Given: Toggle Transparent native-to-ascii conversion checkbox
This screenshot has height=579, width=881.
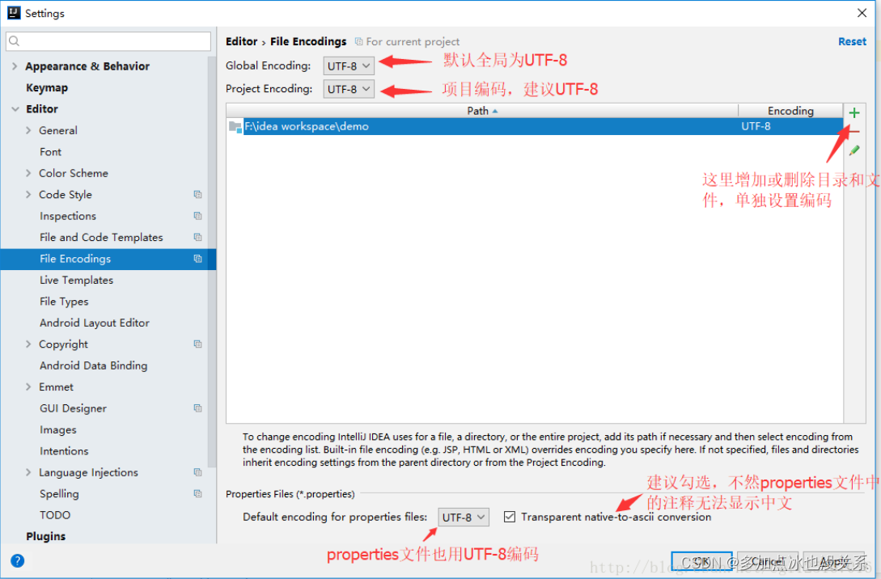Looking at the screenshot, I should coord(510,517).
